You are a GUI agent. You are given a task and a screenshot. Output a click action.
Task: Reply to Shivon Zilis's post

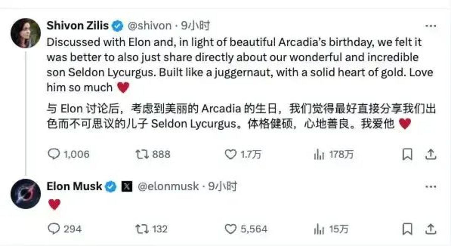tap(54, 154)
